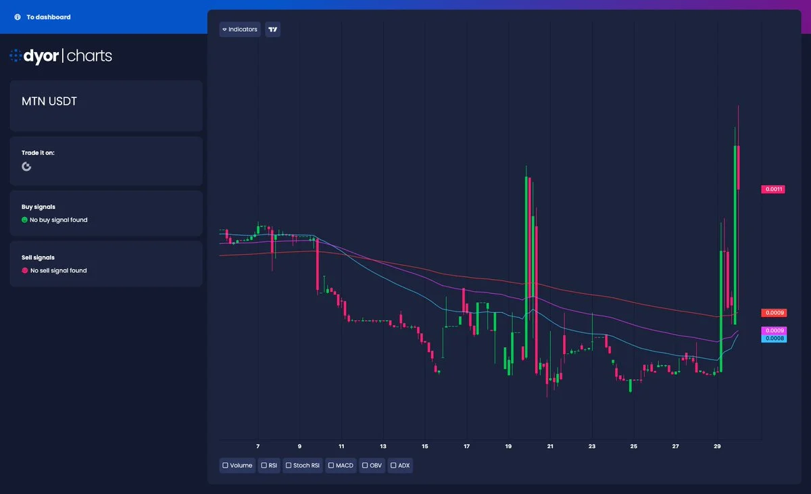The image size is (811, 494).
Task: Click the 'Sell signals' heading
Action: point(38,257)
